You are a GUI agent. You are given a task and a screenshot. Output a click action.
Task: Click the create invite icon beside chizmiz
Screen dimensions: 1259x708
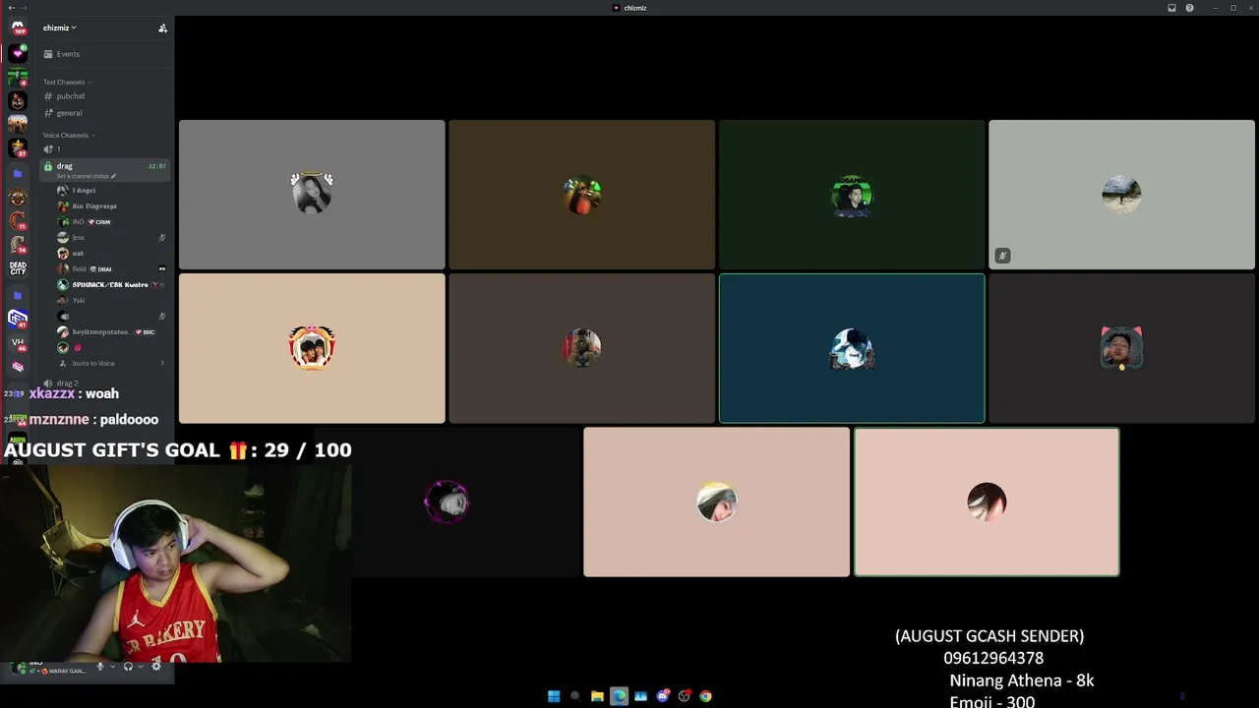(x=162, y=28)
